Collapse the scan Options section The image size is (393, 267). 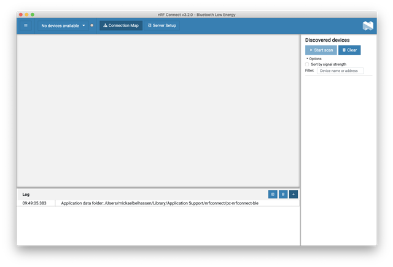point(314,58)
